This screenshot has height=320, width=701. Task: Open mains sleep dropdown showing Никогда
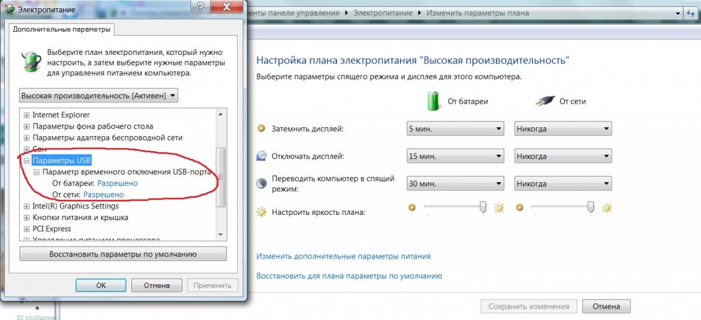coord(563,183)
